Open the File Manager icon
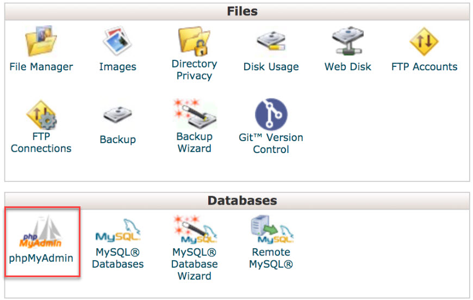 coord(41,41)
